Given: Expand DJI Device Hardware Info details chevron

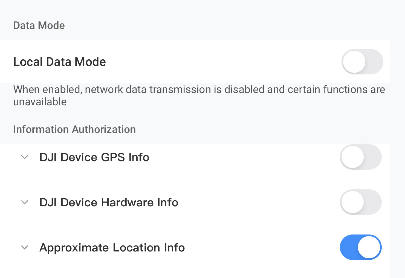Looking at the screenshot, I should (25, 202).
